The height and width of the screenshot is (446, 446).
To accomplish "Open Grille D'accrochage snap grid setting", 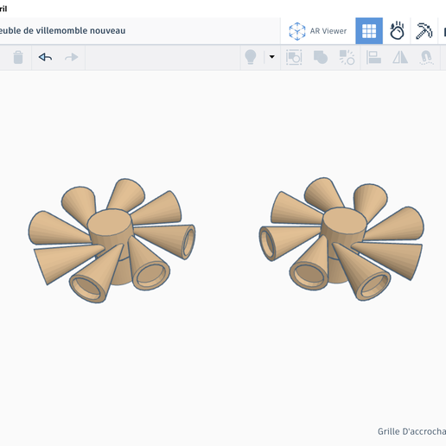I will (411, 431).
